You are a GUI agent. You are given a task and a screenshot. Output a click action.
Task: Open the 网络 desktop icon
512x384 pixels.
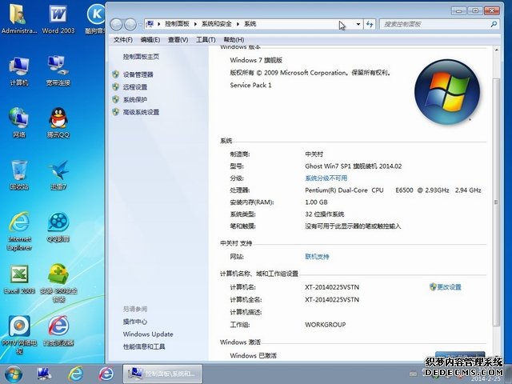[x=19, y=122]
